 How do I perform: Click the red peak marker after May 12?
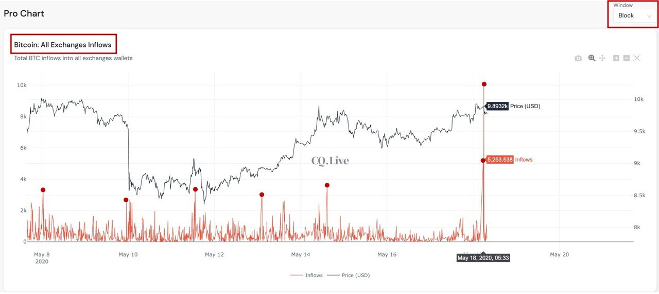click(x=262, y=195)
